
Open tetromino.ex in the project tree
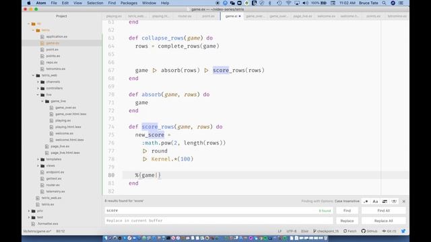click(x=56, y=69)
